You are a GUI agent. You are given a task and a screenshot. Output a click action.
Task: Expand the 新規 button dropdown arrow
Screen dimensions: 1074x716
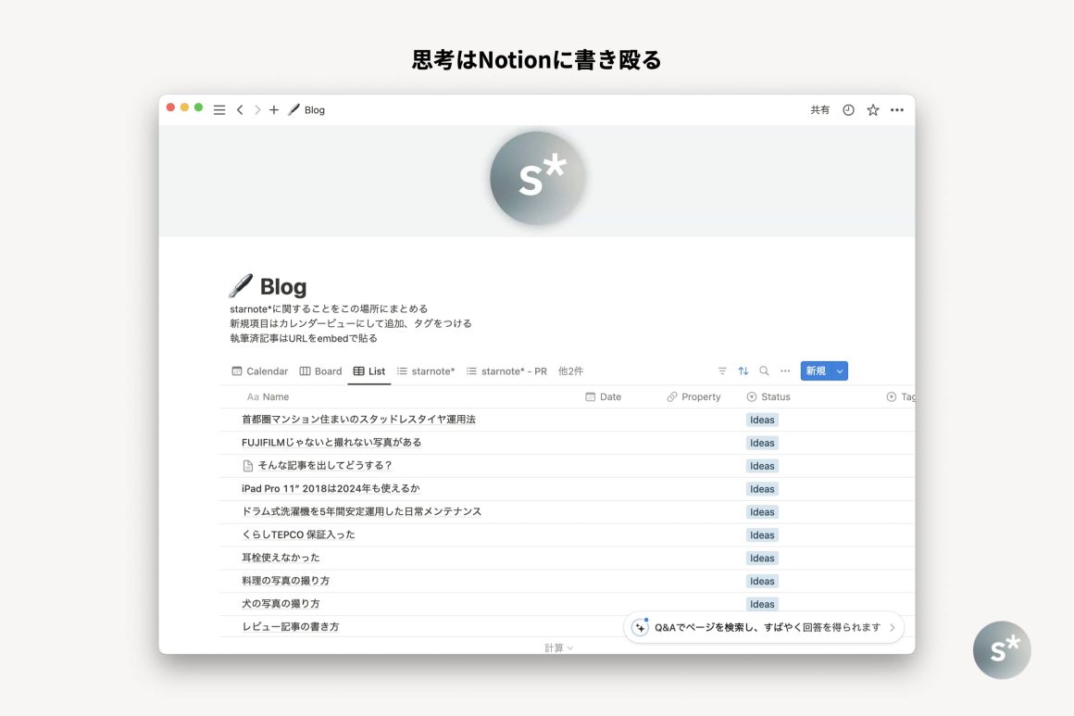(x=840, y=371)
